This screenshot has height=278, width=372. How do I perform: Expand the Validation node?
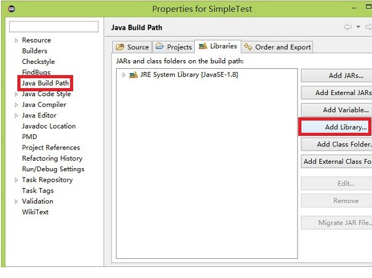[x=16, y=202]
